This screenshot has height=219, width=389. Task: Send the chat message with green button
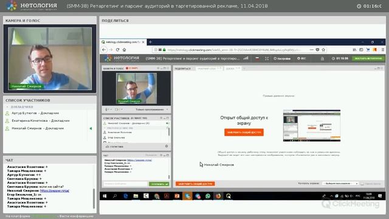pyautogui.click(x=159, y=184)
